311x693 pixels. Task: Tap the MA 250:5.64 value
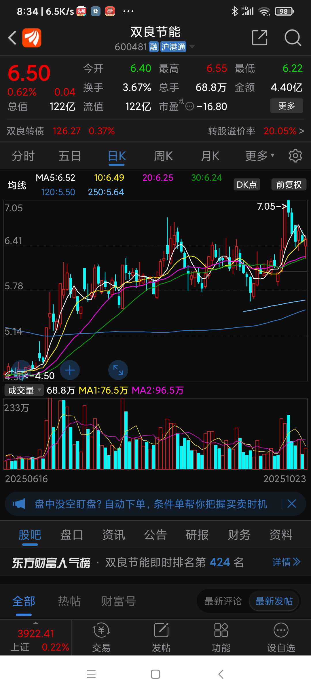tap(106, 192)
